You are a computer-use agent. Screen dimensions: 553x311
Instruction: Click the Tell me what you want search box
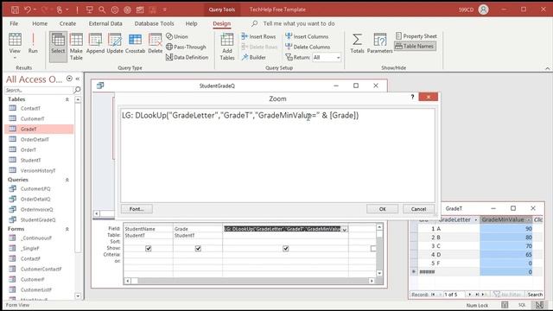point(299,23)
